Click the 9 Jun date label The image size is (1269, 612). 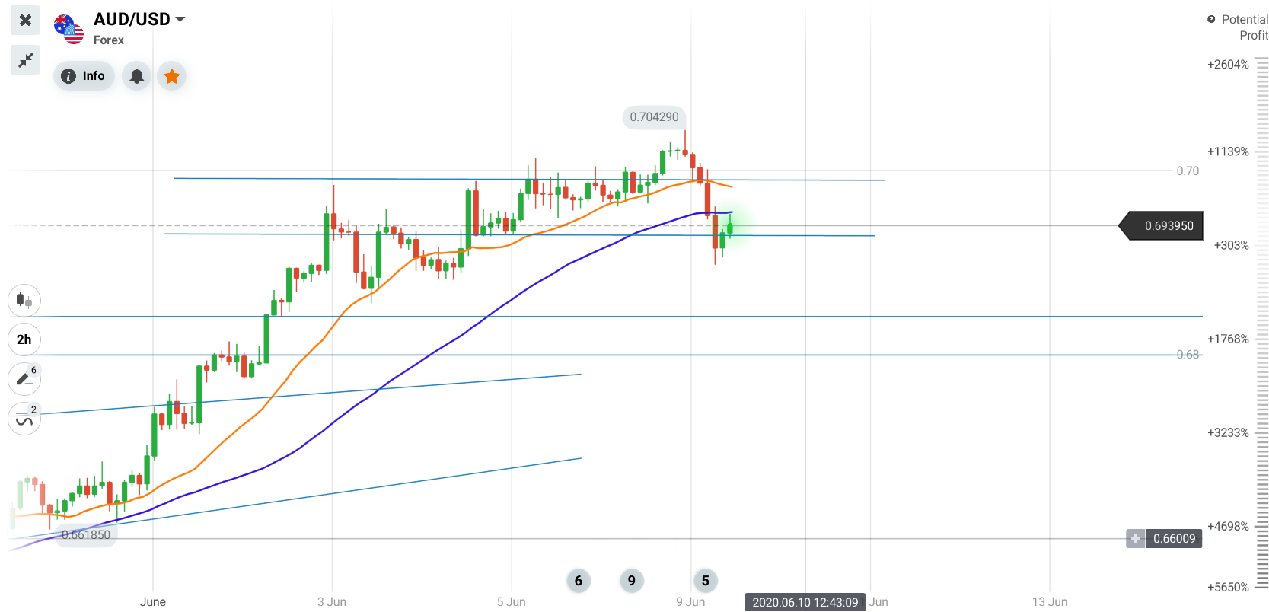pos(690,601)
